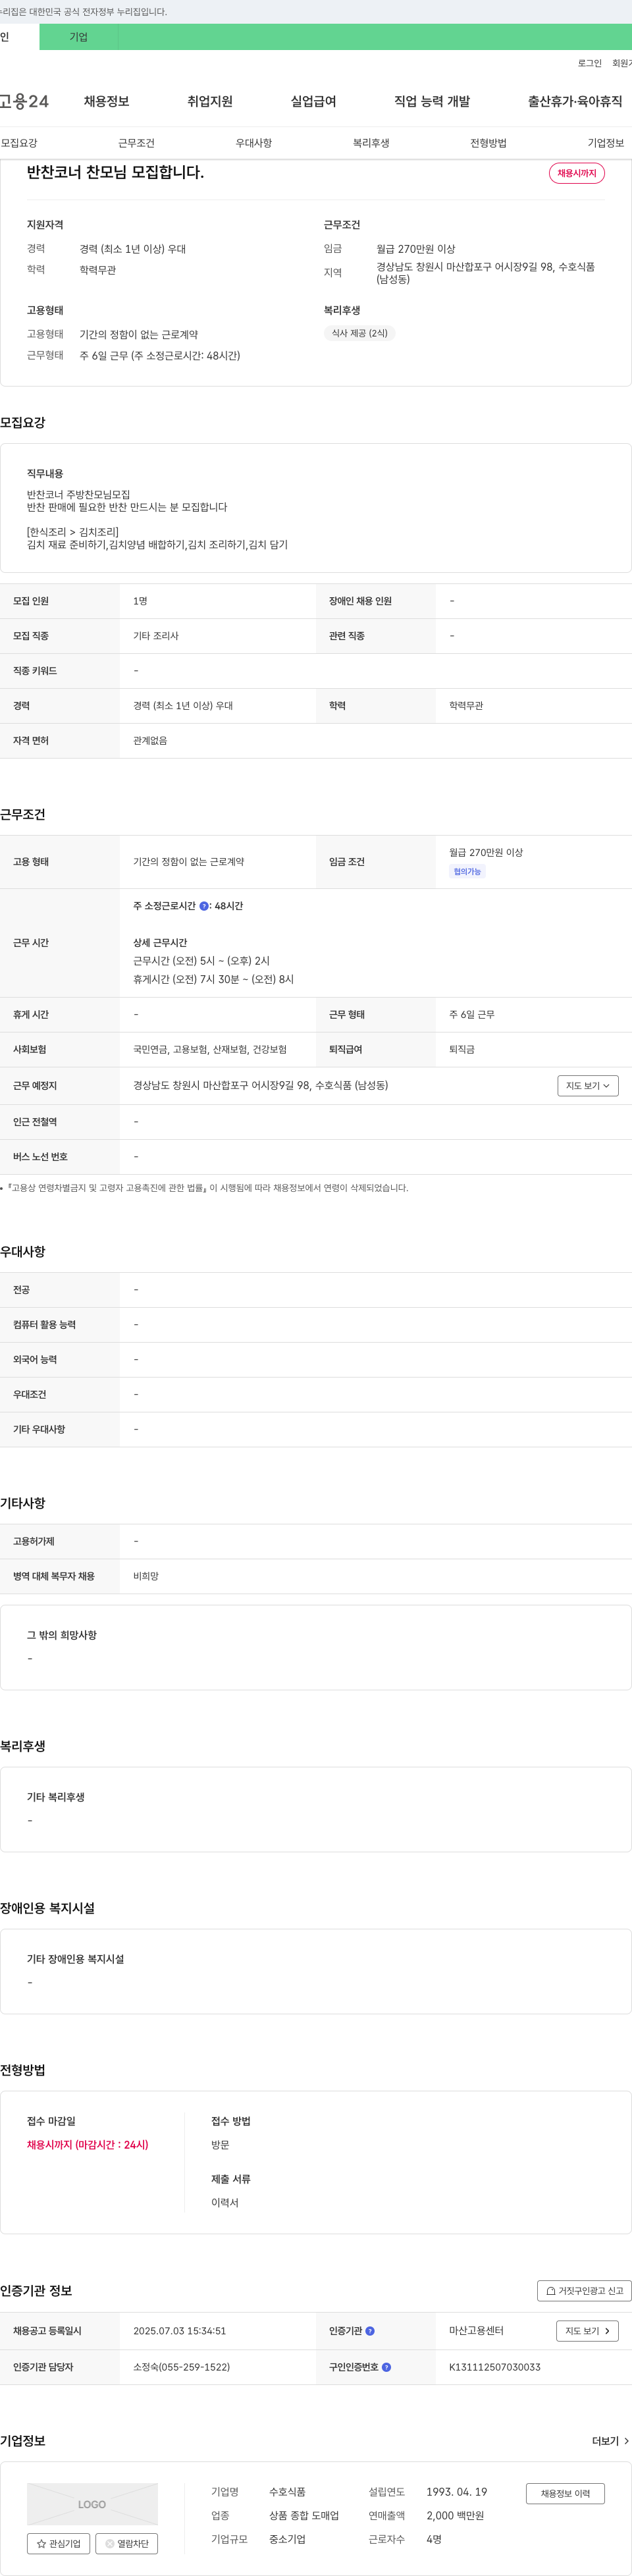Viewport: 632px width, 2576px height.
Task: Click founding date 1993. 04. 19
Action: tap(457, 2492)
